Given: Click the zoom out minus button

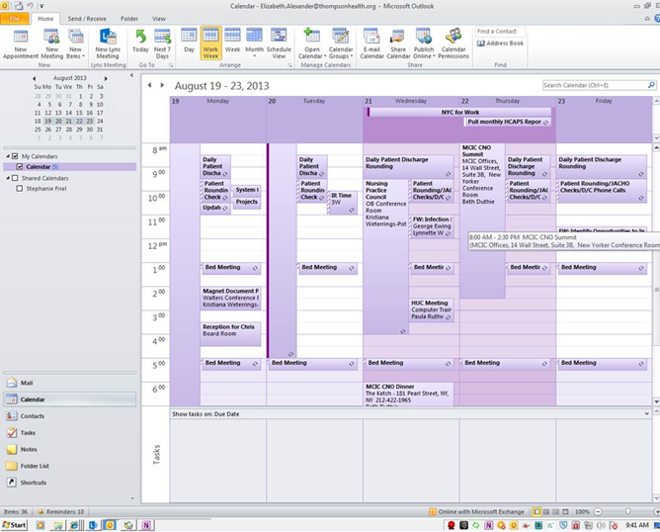Looking at the screenshot, I should pos(598,512).
